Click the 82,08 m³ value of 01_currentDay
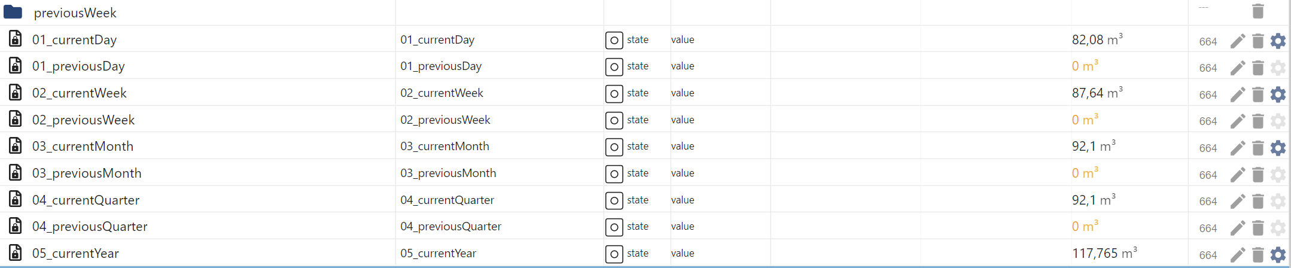The image size is (1291, 268). pos(1097,40)
